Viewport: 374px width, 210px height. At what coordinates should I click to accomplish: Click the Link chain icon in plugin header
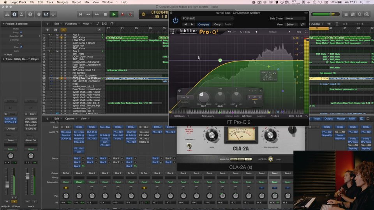pos(303,24)
